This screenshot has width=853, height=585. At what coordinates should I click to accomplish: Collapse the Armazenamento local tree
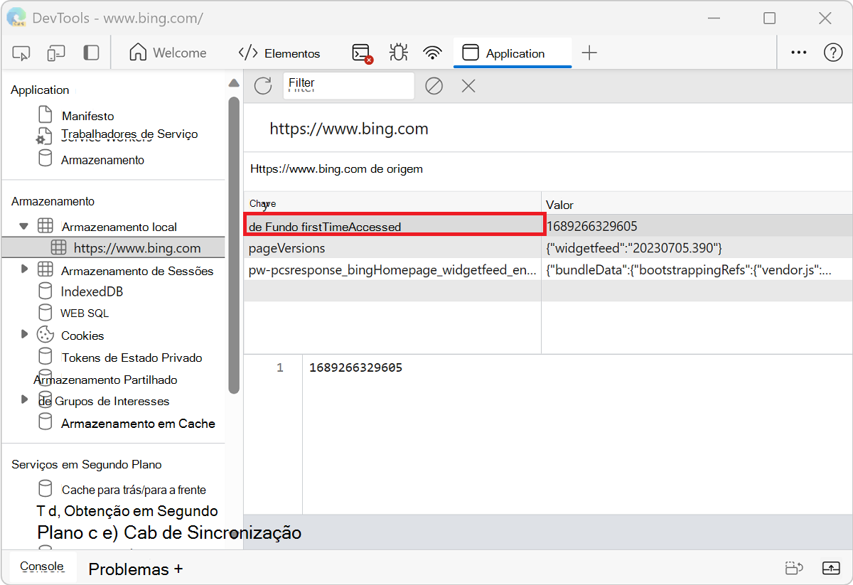tap(24, 226)
